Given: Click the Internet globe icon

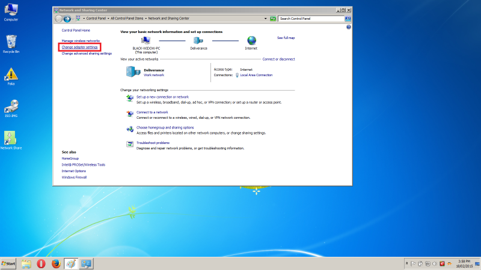Looking at the screenshot, I should click(251, 40).
